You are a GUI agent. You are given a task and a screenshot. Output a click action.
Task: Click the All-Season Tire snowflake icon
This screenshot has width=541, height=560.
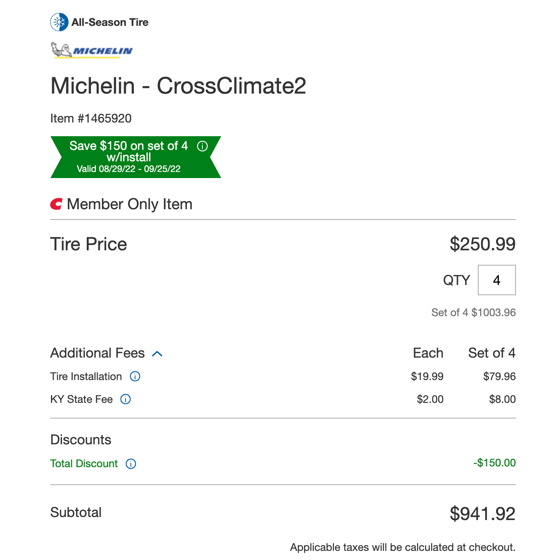(x=59, y=22)
